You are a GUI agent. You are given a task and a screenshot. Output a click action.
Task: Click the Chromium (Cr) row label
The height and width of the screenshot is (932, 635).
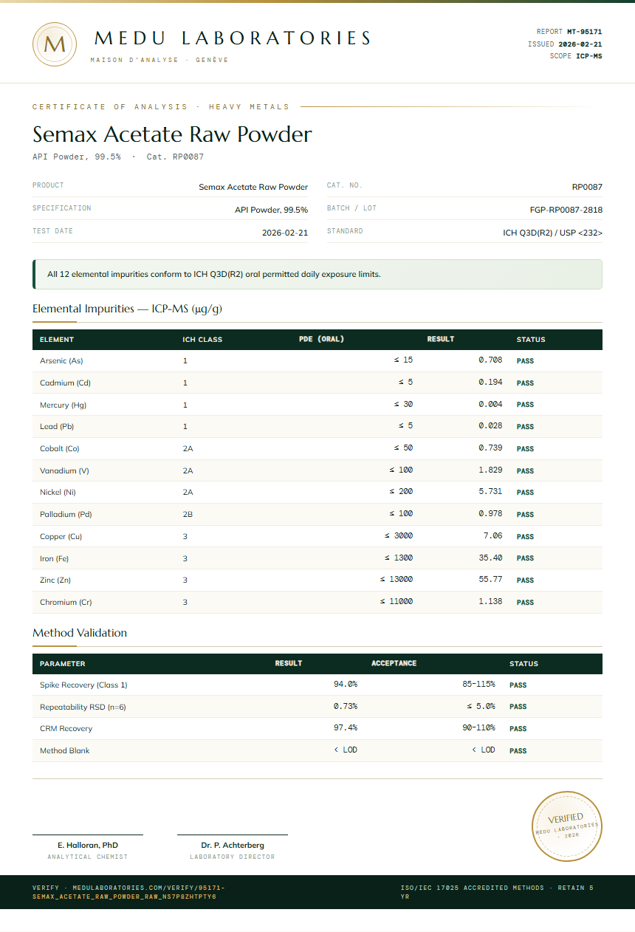(x=66, y=603)
